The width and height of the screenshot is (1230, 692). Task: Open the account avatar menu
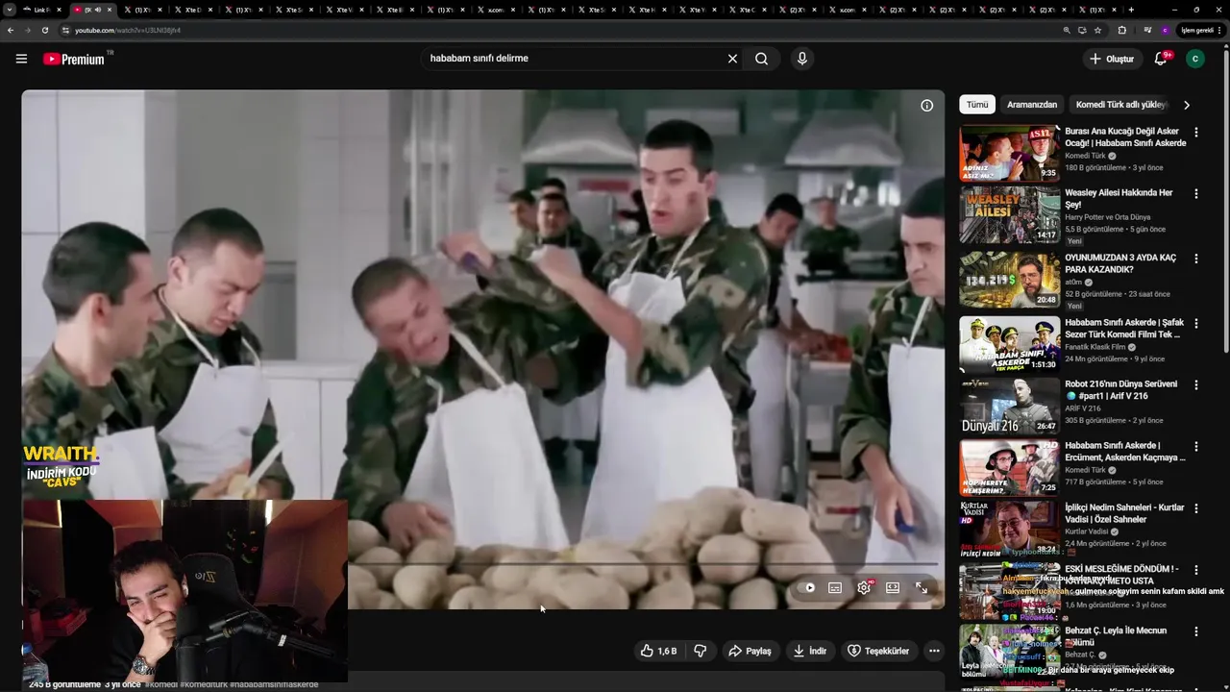click(1195, 59)
